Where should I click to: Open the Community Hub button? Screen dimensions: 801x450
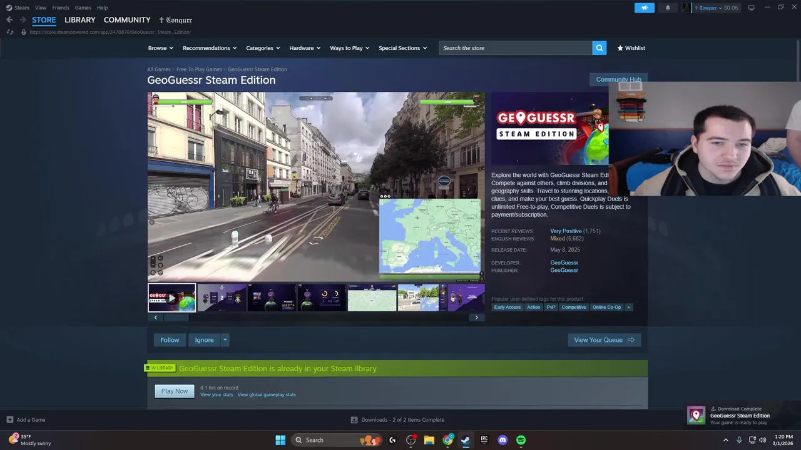click(x=618, y=79)
